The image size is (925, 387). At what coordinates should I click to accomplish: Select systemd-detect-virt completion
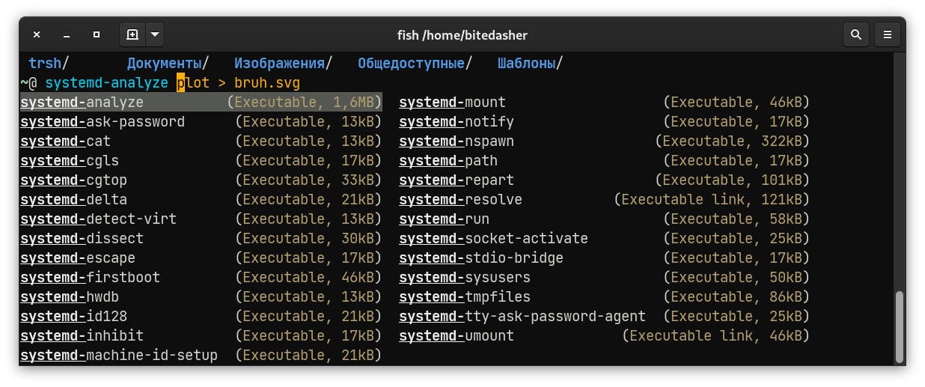tap(201, 219)
